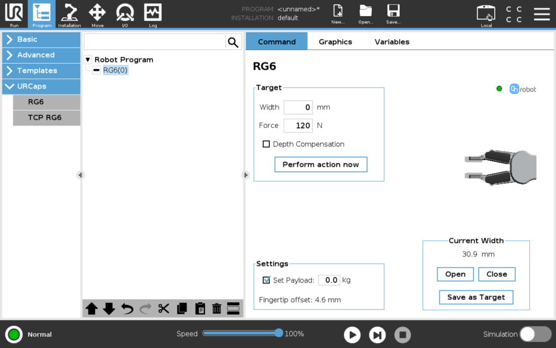Paste the copied program node
The width and height of the screenshot is (556, 348).
[200, 308]
